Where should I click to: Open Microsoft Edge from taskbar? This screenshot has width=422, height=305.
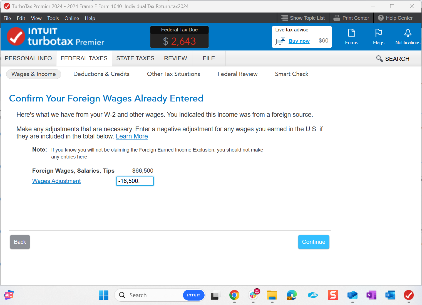tap(292, 295)
